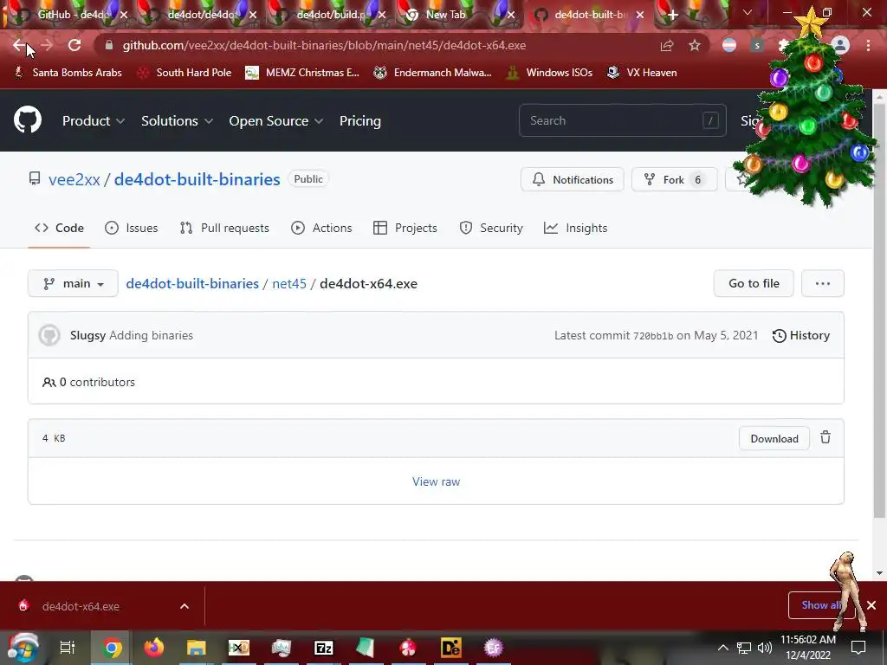
Task: Switch to the New Tab browser tab
Action: (446, 15)
